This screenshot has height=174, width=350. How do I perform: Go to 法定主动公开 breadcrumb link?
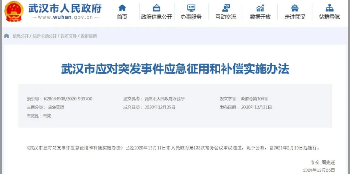44,36
